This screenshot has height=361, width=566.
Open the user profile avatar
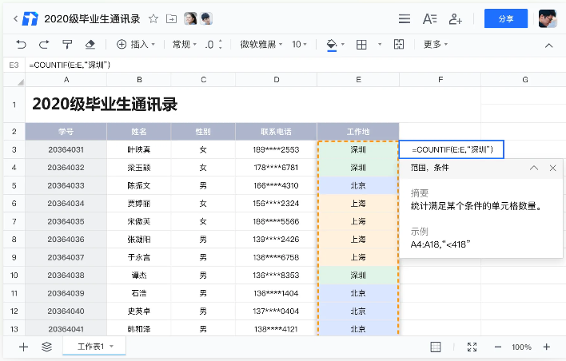pos(548,18)
